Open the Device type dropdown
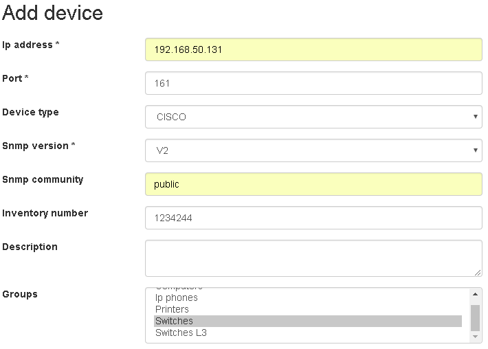Screen dimensions: 488x349 point(313,117)
